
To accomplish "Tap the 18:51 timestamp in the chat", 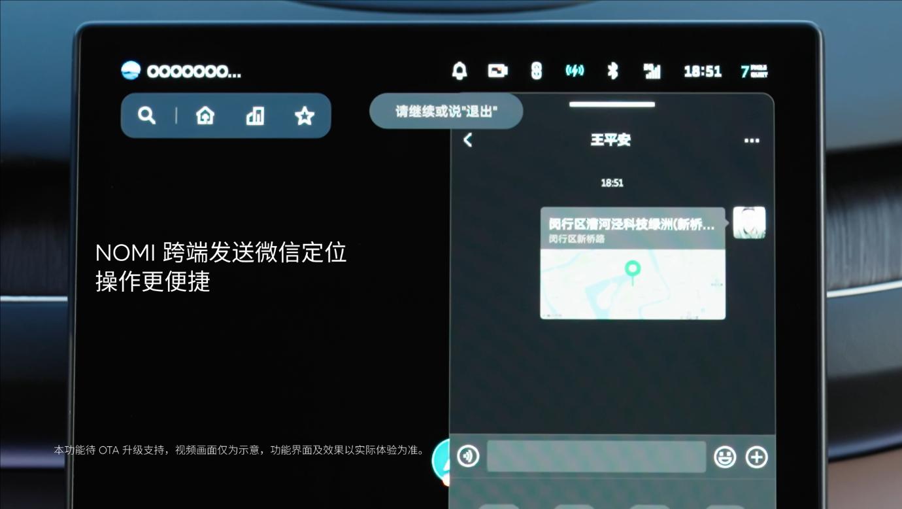I will [612, 183].
